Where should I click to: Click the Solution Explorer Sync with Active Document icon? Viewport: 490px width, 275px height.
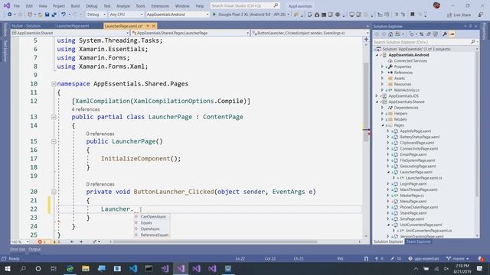pos(422,34)
